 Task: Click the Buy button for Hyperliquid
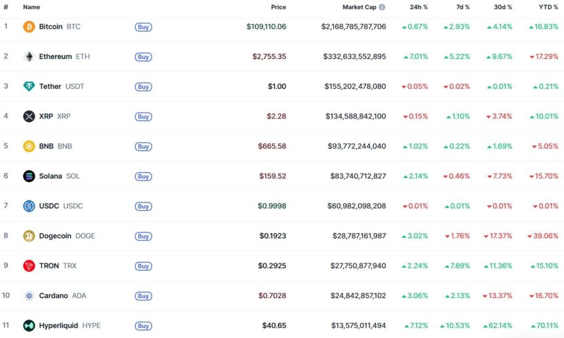tap(144, 326)
